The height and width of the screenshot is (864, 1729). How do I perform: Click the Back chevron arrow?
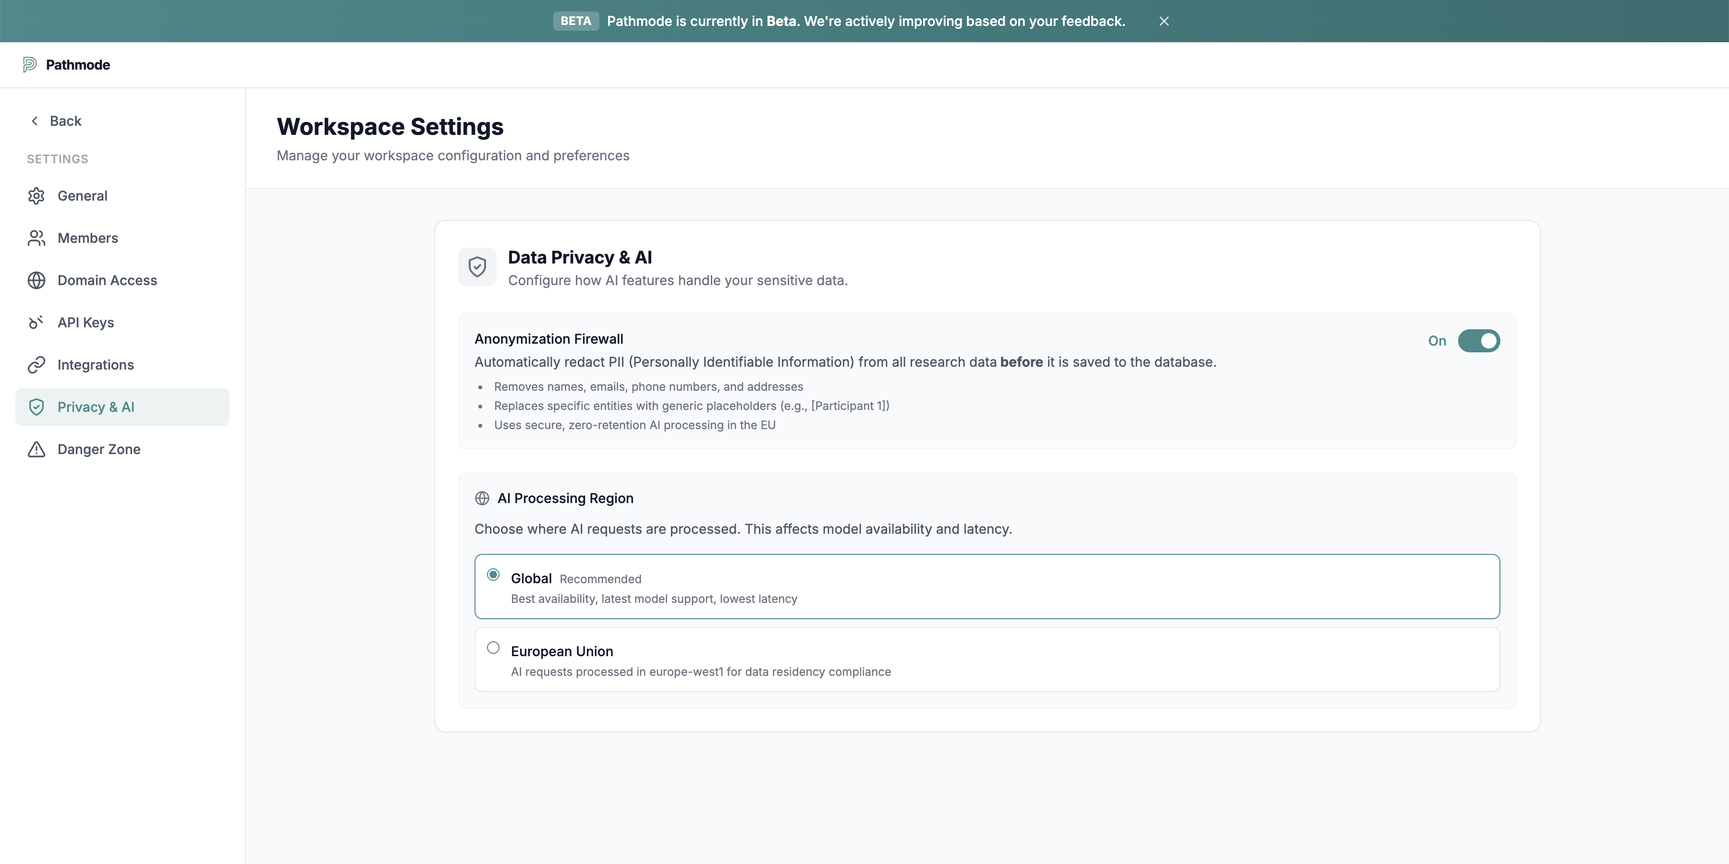click(34, 121)
